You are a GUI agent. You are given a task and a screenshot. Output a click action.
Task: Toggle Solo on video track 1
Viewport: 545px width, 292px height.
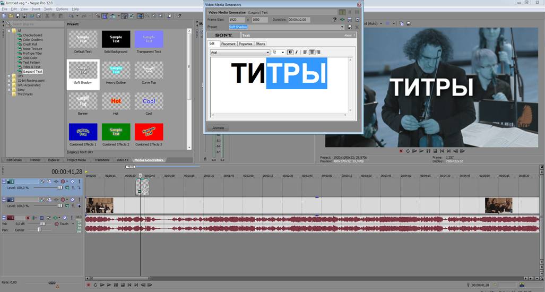(79, 181)
